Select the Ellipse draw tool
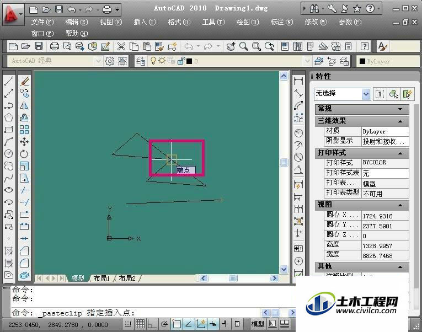Screen dimensions: 422x332 tap(9, 190)
